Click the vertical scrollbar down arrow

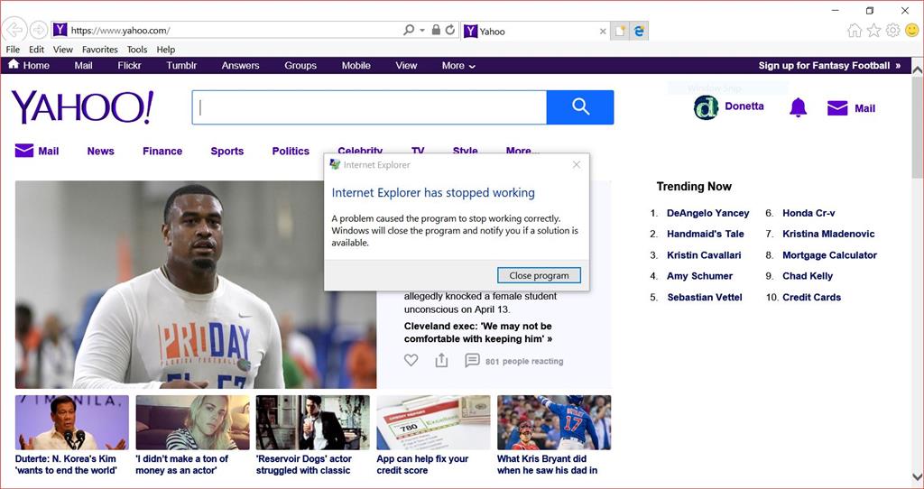(918, 476)
